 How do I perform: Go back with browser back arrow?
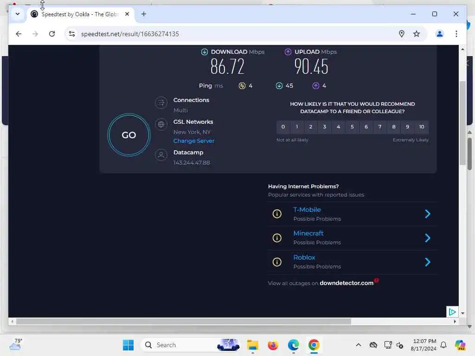coord(19,34)
